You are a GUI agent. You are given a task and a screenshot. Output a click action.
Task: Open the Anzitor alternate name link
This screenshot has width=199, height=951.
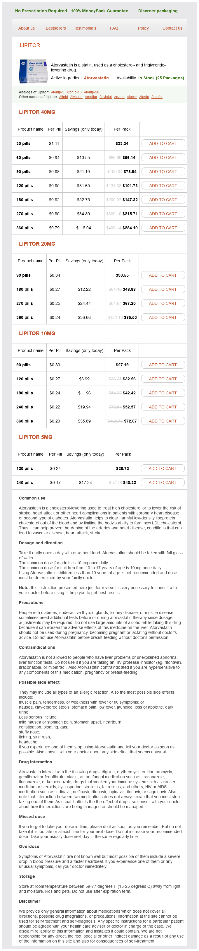click(119, 97)
